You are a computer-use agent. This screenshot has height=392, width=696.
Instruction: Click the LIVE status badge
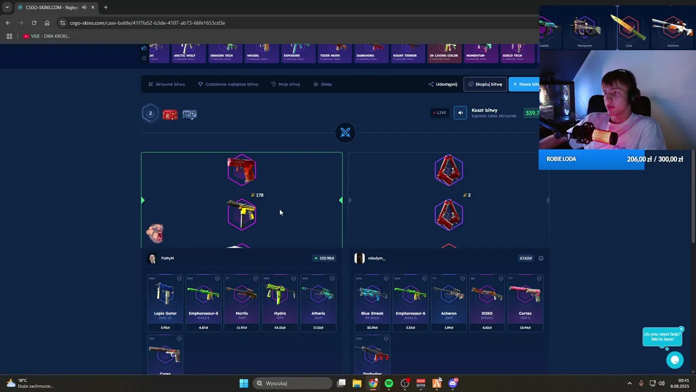(x=439, y=113)
